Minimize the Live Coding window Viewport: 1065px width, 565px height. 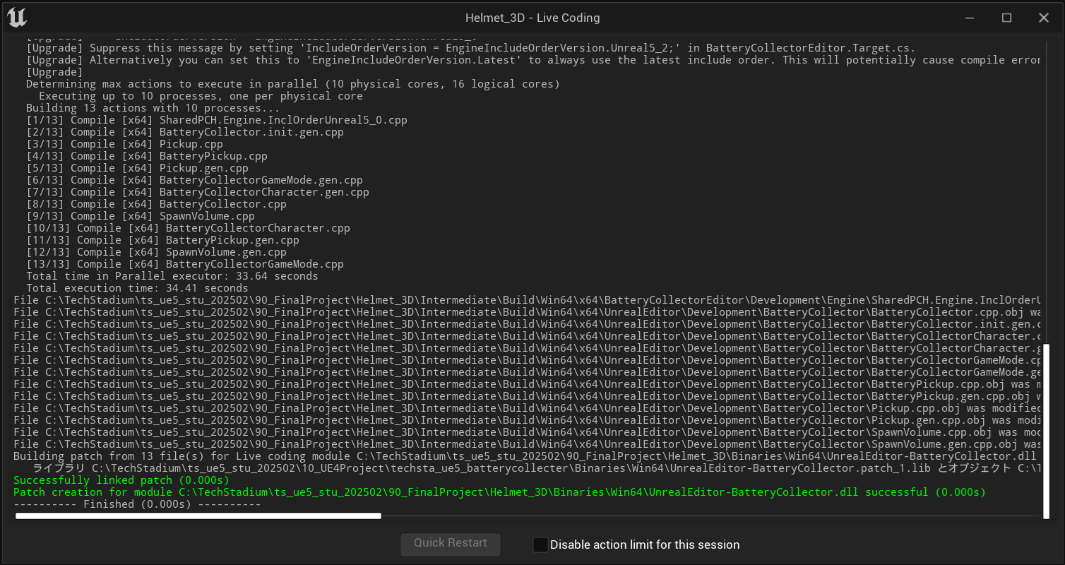coord(970,18)
